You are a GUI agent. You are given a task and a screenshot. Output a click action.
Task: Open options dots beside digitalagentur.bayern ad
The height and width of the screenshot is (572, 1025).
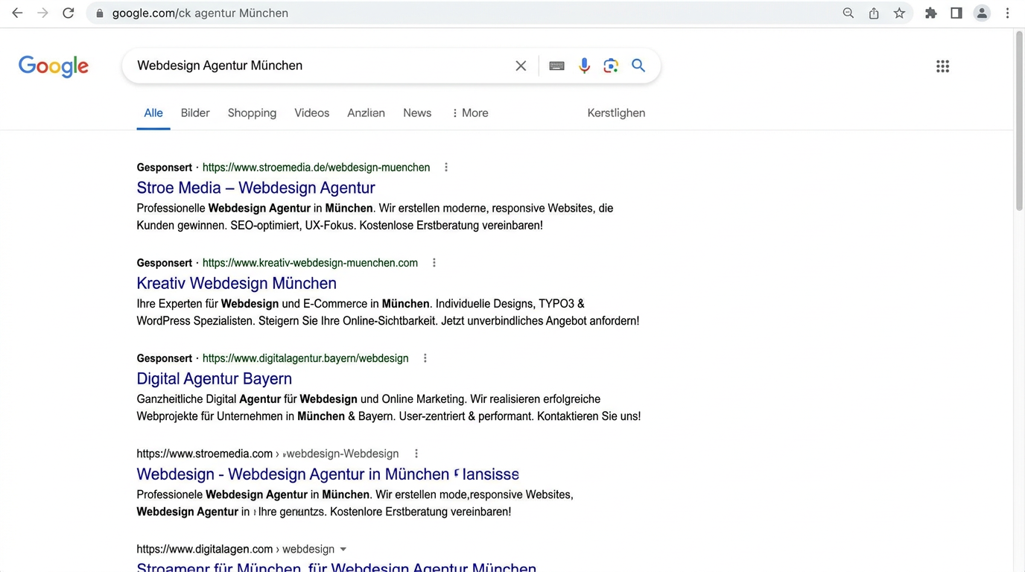(425, 358)
